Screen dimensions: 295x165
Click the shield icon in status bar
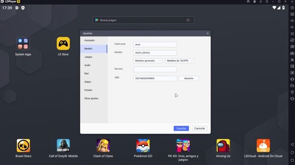tap(23, 8)
